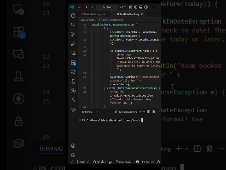Expand the Copilot chat dropdown arrow in title bar
The width and height of the screenshot is (226, 170).
[x=125, y=7]
